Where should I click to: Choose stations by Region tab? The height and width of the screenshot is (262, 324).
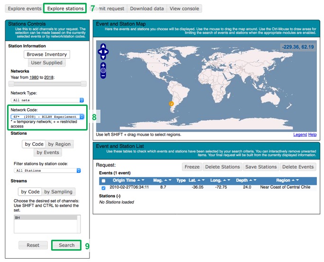59,144
